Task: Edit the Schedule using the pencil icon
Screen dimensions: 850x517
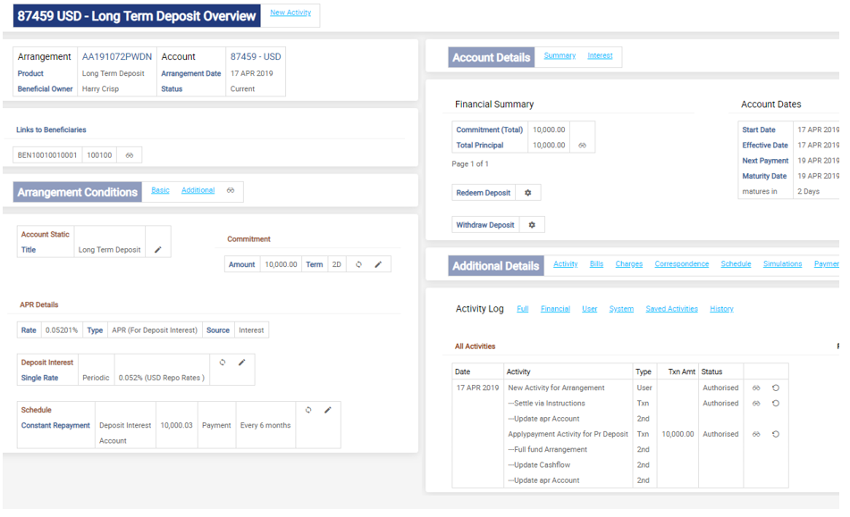Action: click(328, 410)
